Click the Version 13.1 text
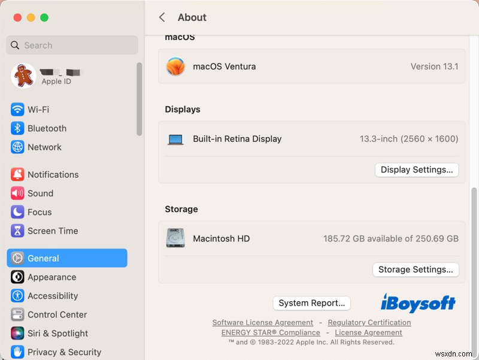Screen dimensions: 479x360 tap(434, 66)
